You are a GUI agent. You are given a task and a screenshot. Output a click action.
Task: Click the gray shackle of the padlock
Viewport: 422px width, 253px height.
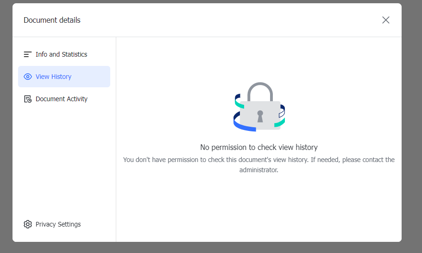(x=260, y=89)
